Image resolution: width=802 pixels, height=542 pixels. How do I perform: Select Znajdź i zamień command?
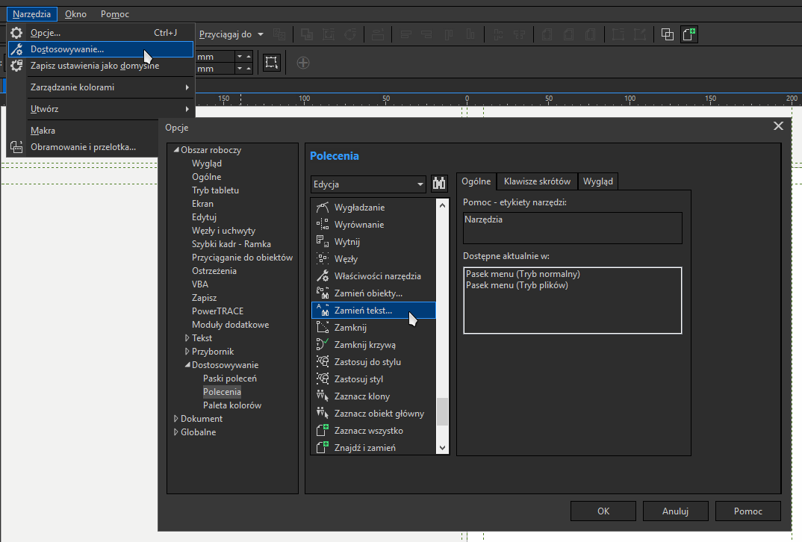point(373,447)
